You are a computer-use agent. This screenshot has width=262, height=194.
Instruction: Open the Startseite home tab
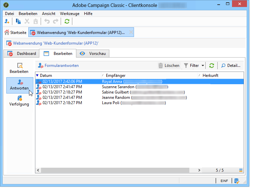[15, 32]
